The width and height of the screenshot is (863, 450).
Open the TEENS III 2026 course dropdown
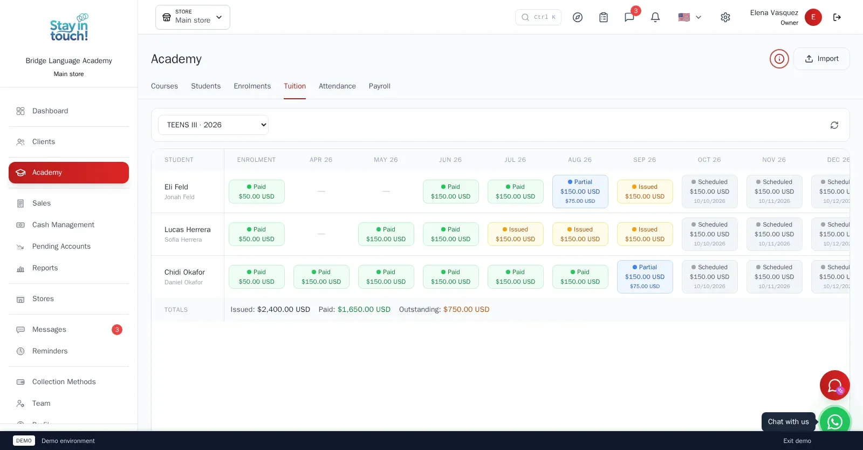pyautogui.click(x=213, y=125)
